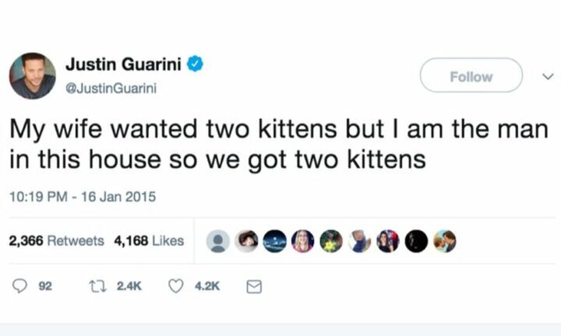Open the night sky moon liker avatar
This screenshot has height=336, width=561.
274,241
